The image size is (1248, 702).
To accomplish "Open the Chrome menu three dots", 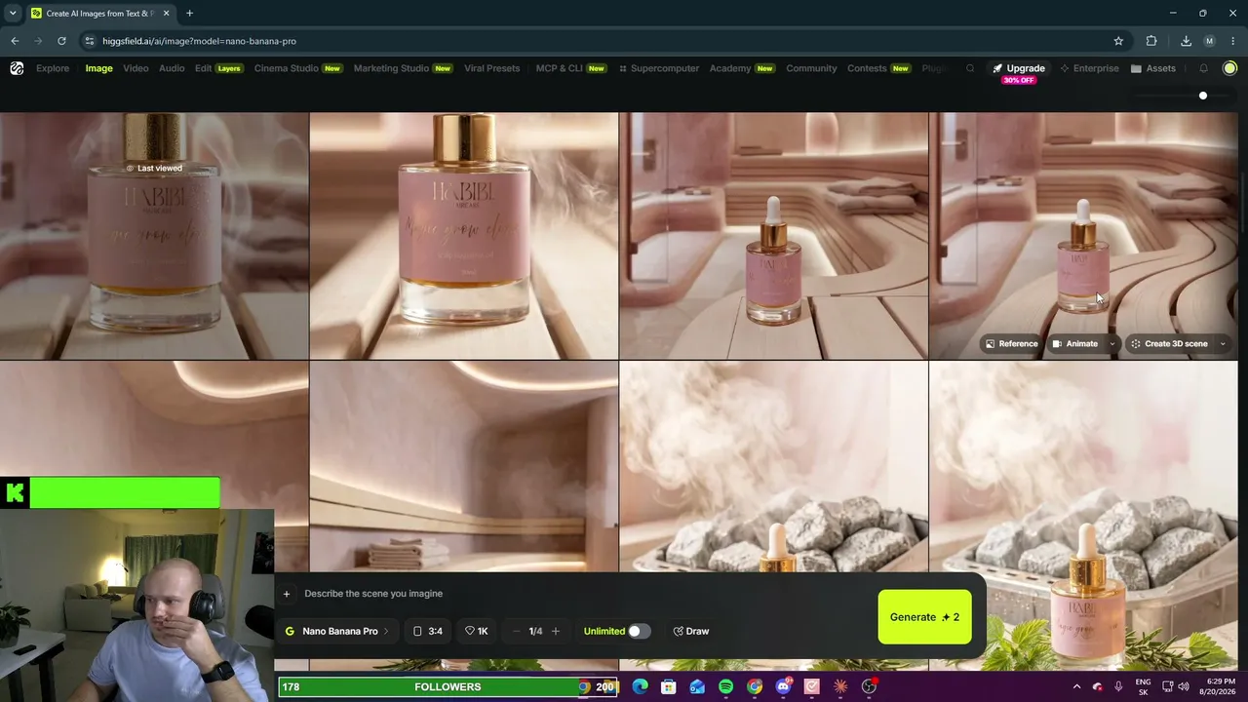I will point(1233,41).
